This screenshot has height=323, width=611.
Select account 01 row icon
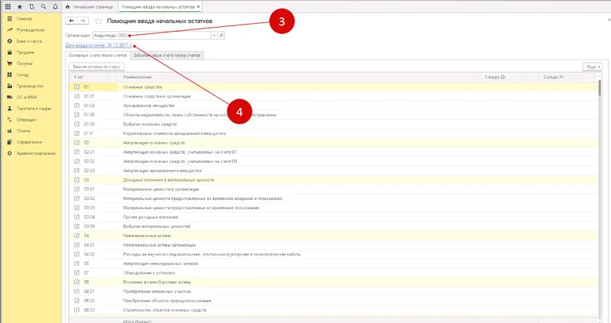[x=76, y=87]
